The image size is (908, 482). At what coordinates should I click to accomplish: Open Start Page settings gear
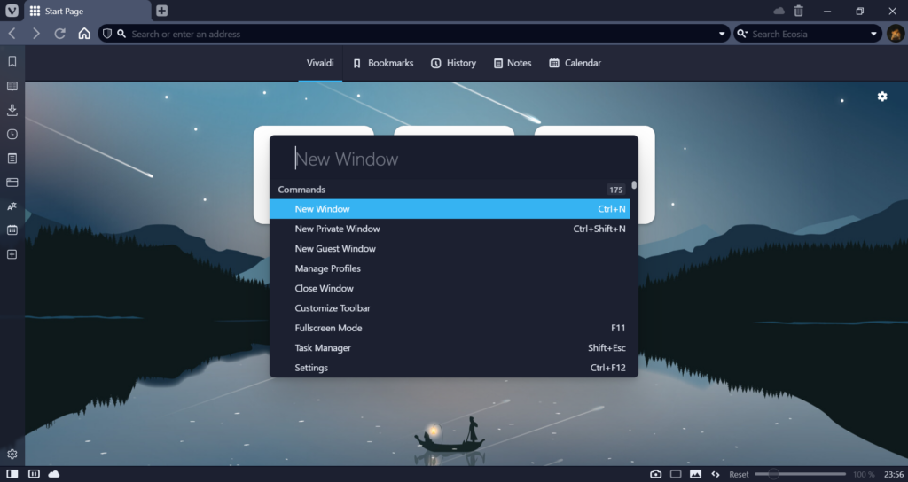pyautogui.click(x=882, y=97)
